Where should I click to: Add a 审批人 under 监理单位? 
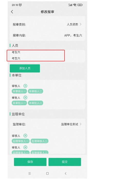[25, 147]
